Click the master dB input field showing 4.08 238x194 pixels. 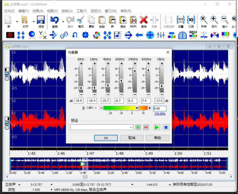pyautogui.click(x=160, y=108)
